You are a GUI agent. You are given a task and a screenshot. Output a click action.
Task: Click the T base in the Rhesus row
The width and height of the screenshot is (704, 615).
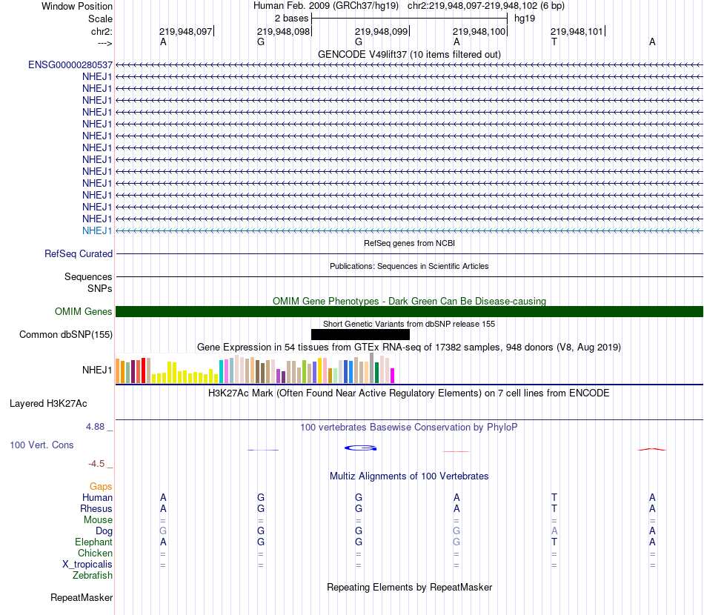point(554,508)
